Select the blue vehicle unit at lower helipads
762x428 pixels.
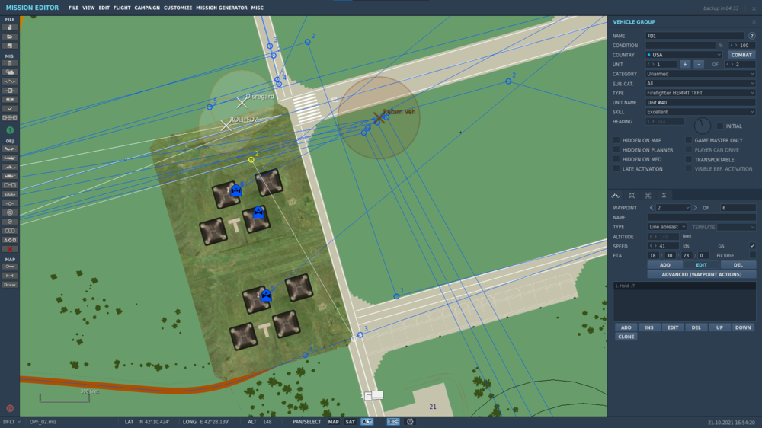click(x=266, y=295)
